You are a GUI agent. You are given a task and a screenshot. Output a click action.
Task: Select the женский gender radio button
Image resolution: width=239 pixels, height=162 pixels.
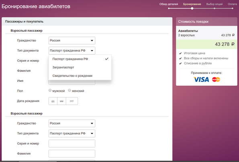69,90
